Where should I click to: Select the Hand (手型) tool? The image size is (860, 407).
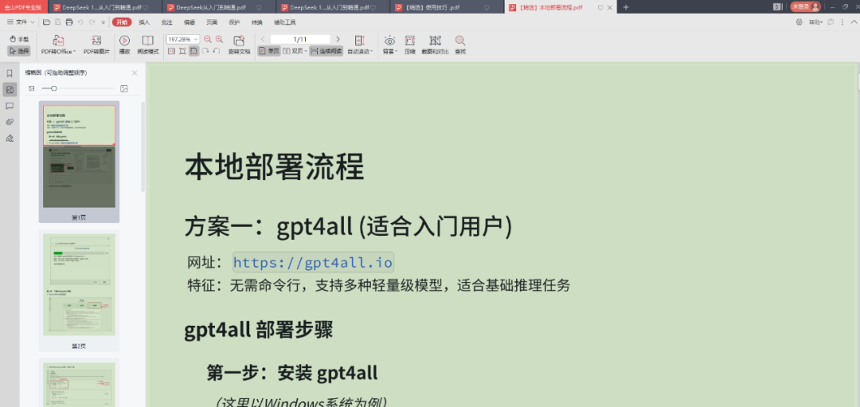[18, 40]
